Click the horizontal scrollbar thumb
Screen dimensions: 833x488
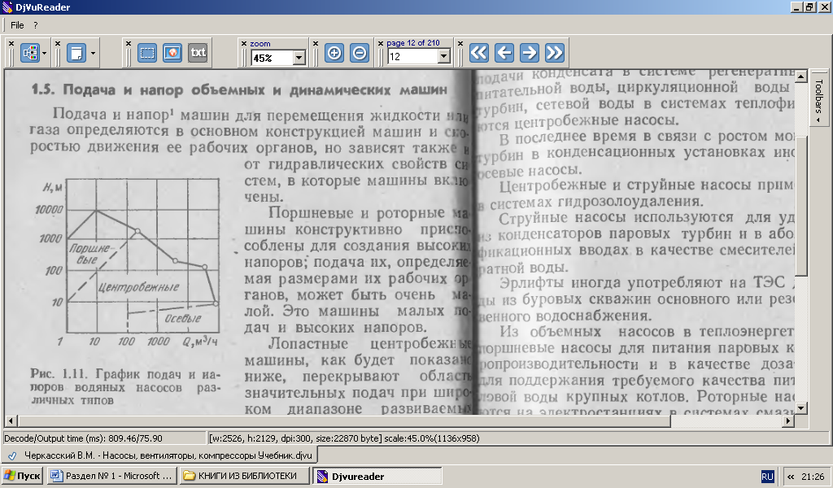[x=344, y=421]
